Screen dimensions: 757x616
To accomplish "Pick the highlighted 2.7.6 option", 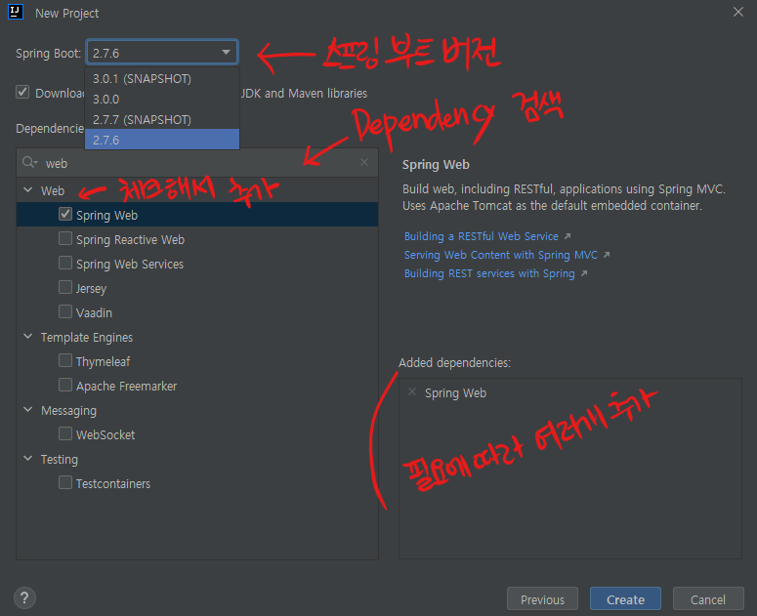I will [x=162, y=140].
